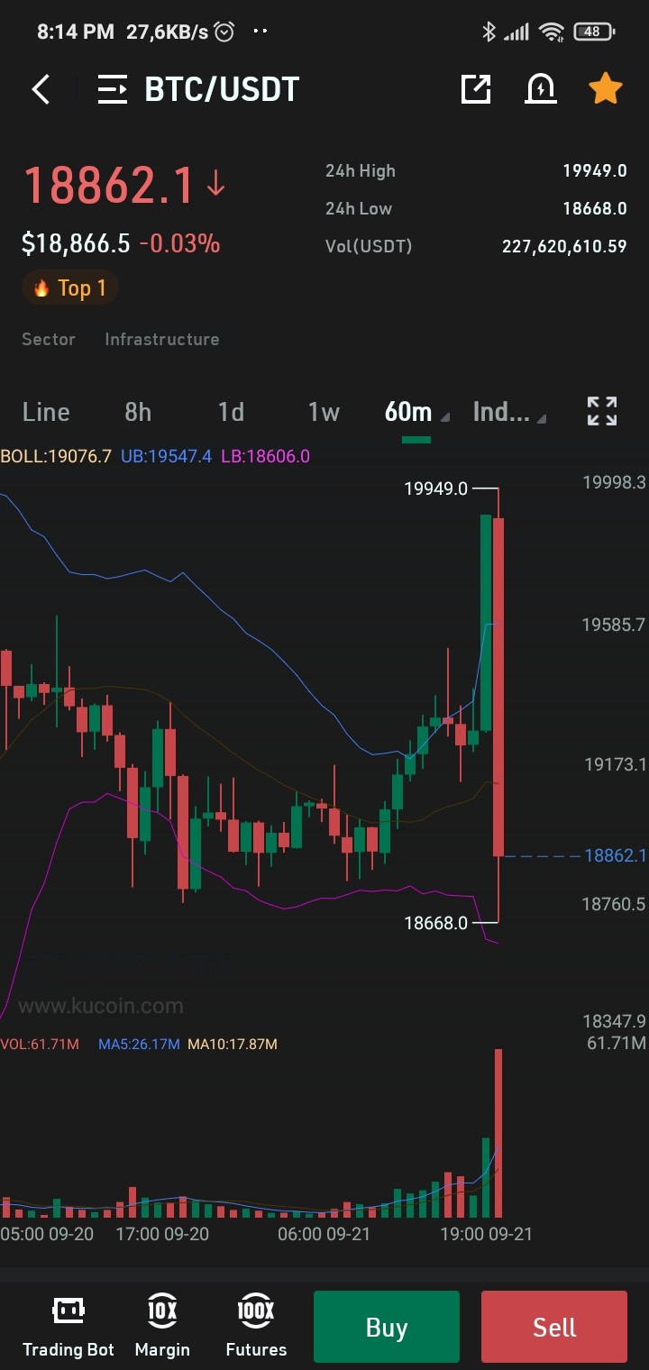Select the 8h timeframe tab
649x1370 pixels.
click(x=138, y=412)
